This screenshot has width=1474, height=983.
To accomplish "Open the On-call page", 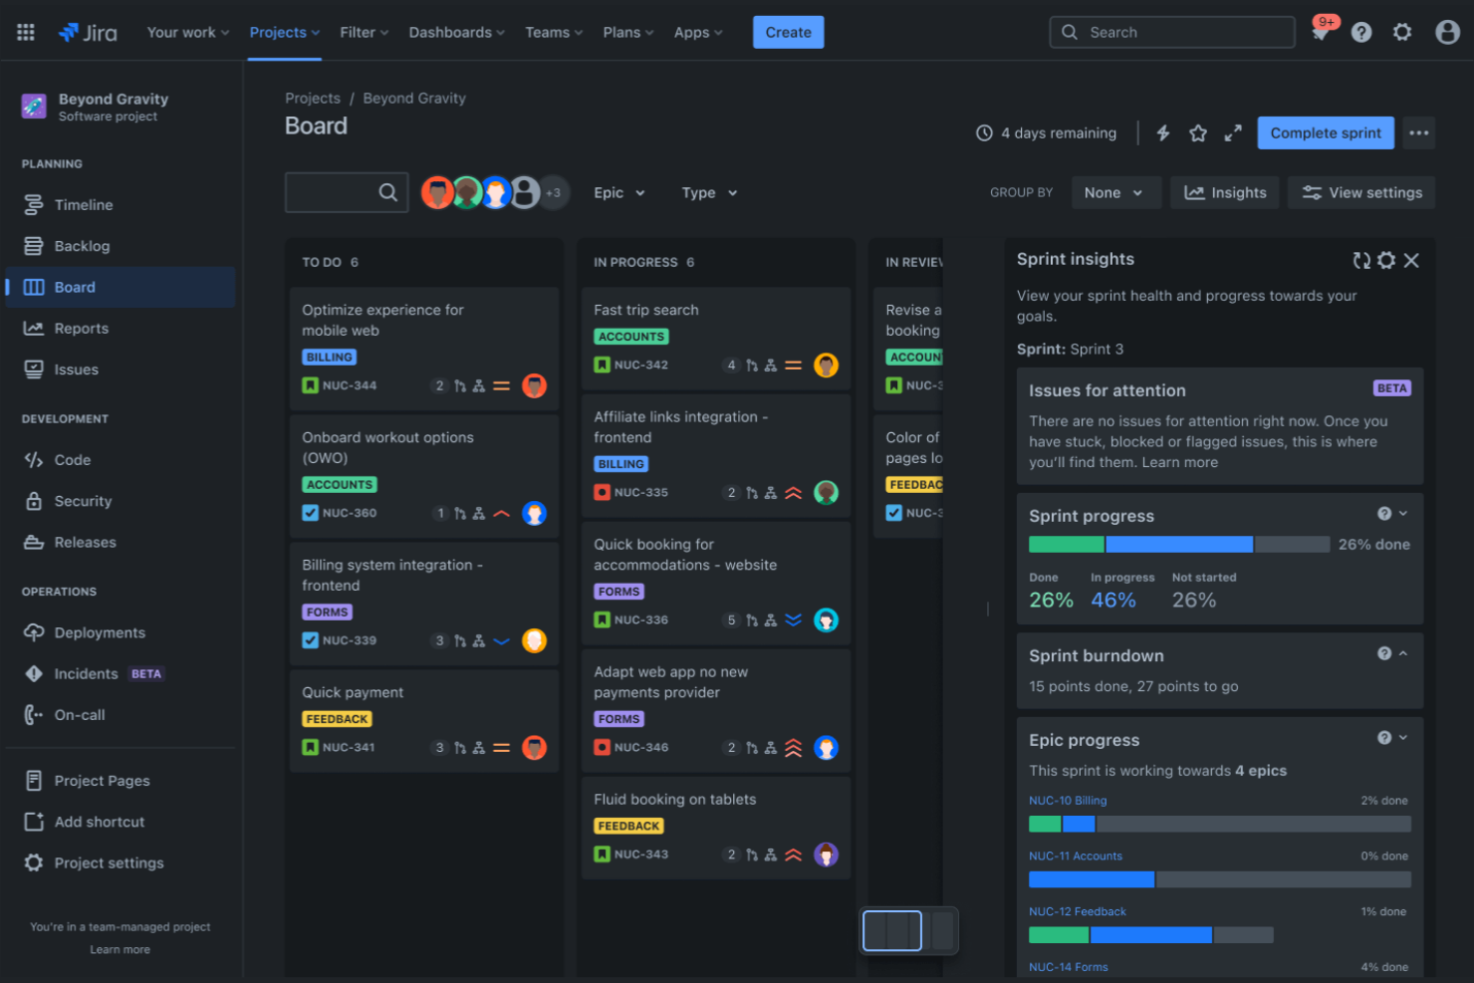I will tap(77, 714).
